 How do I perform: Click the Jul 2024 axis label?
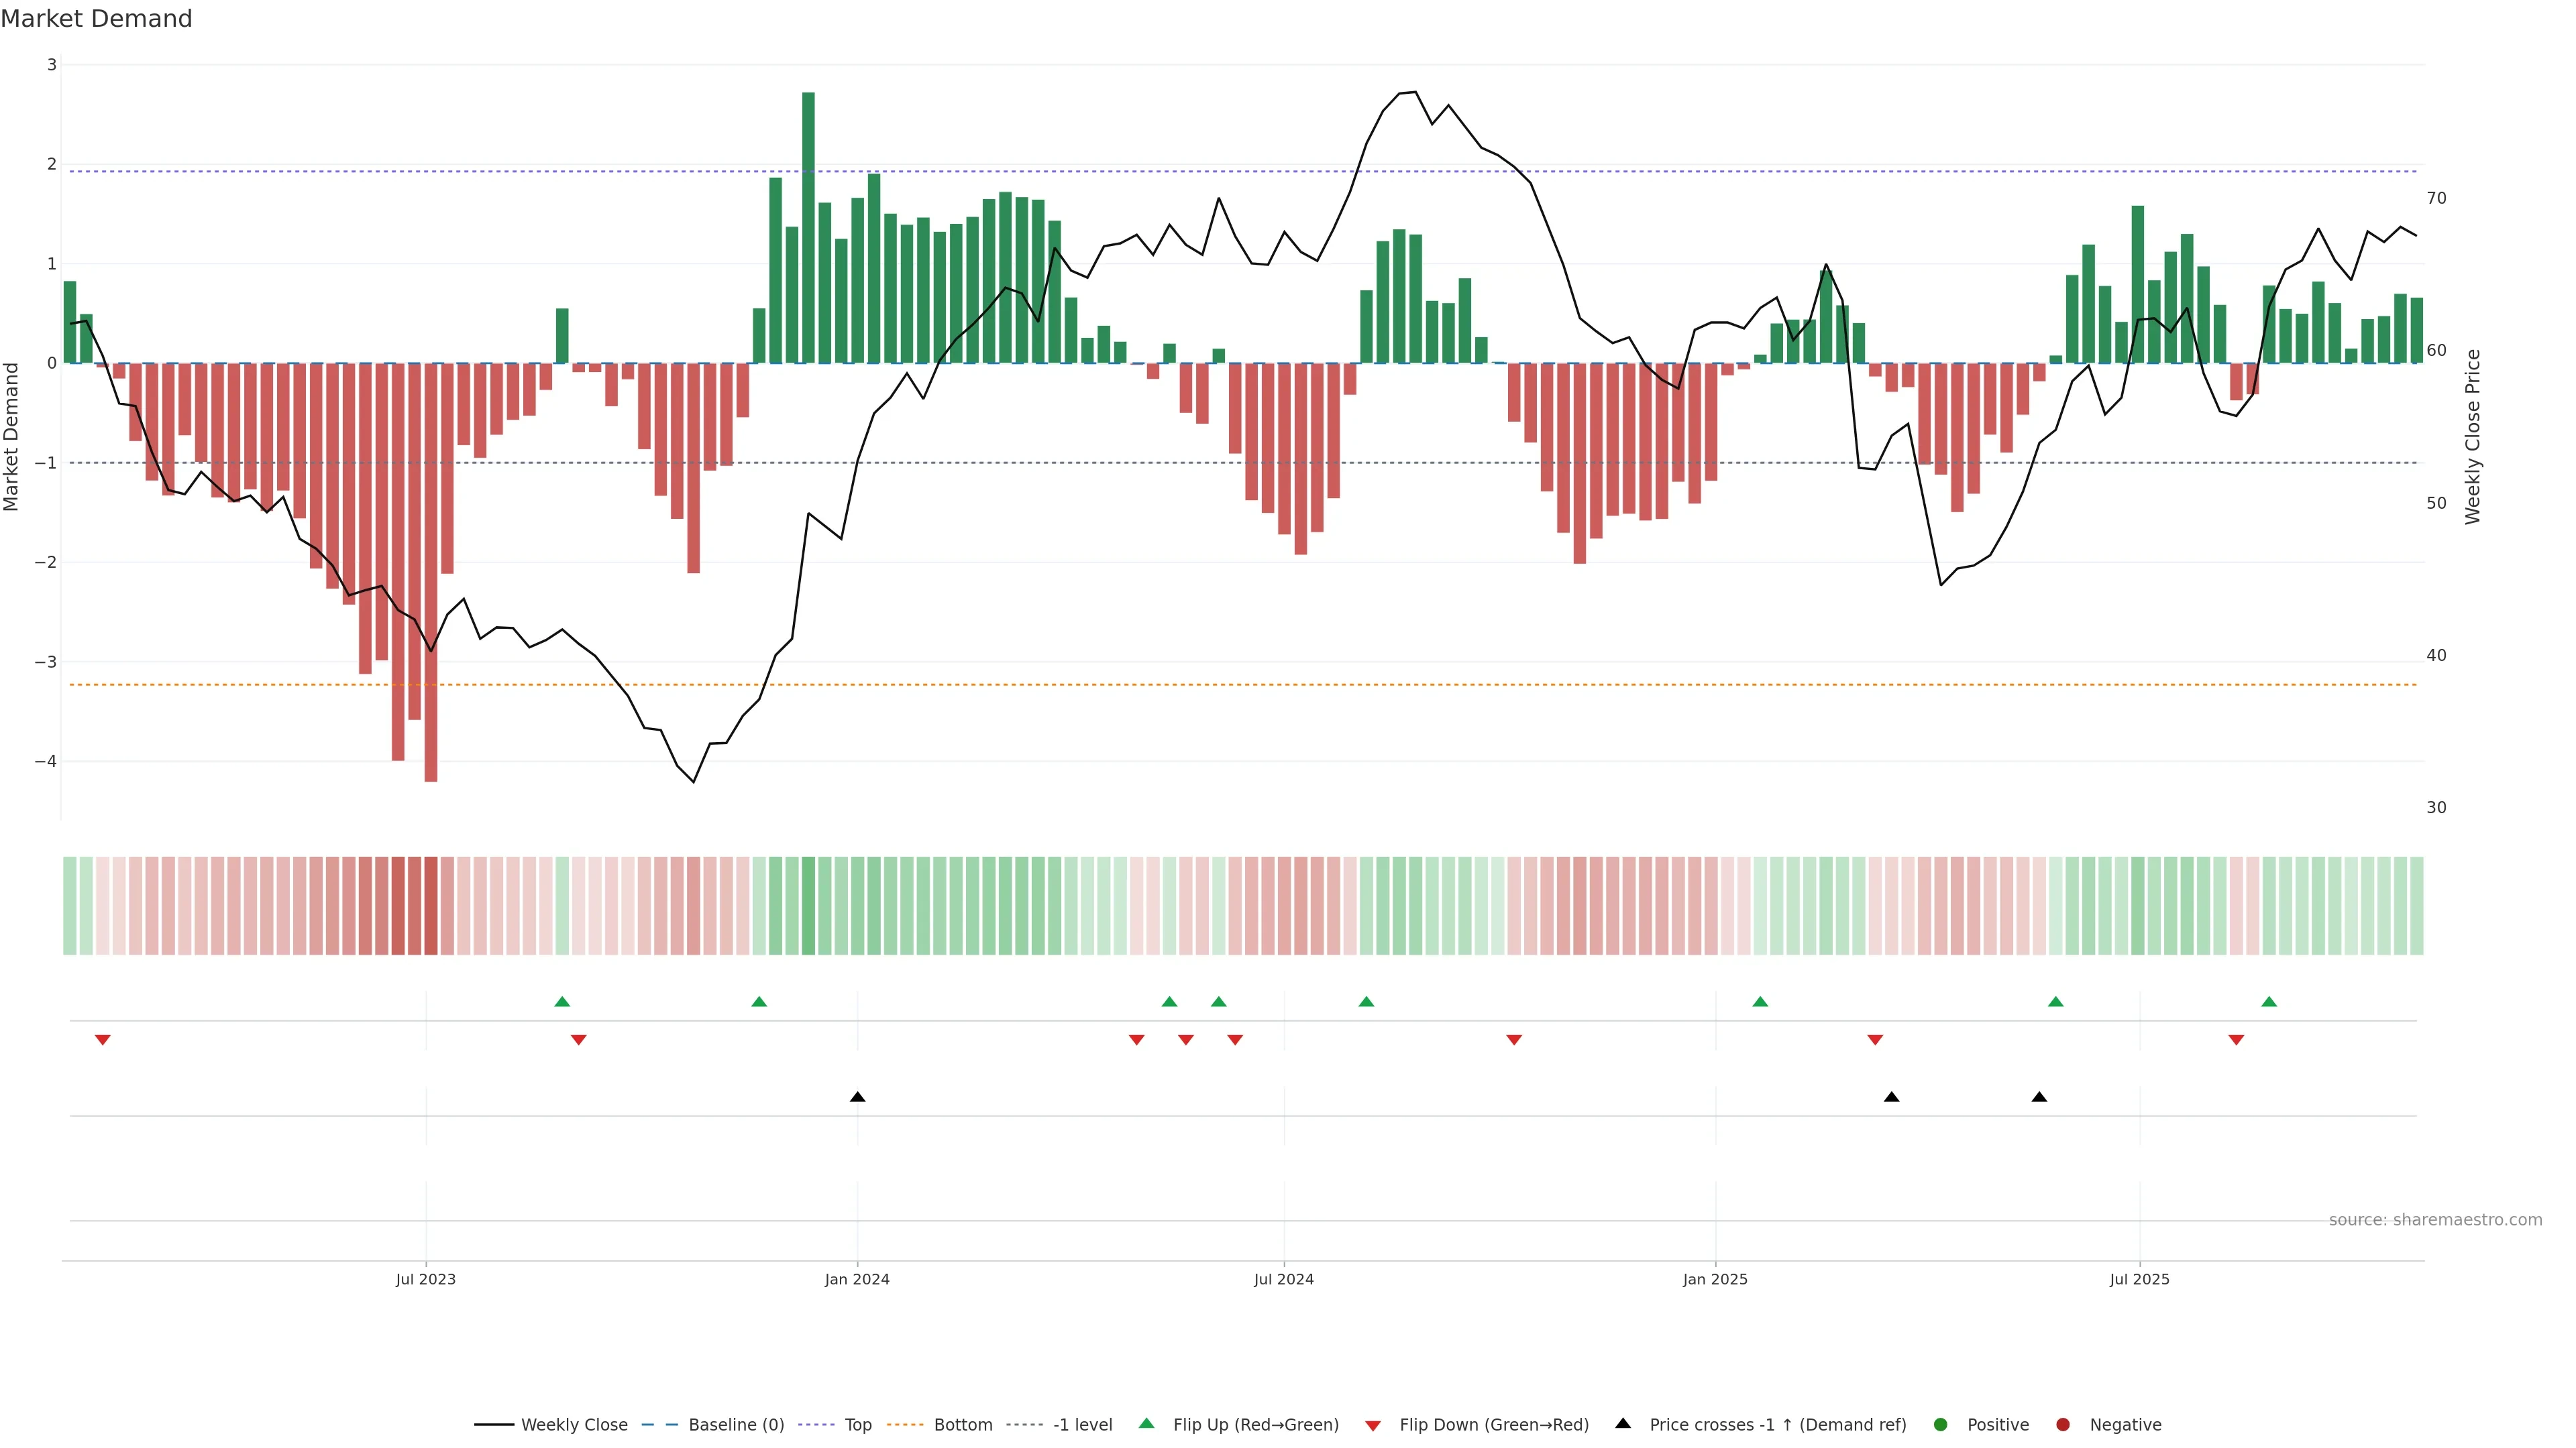pyautogui.click(x=1284, y=1279)
